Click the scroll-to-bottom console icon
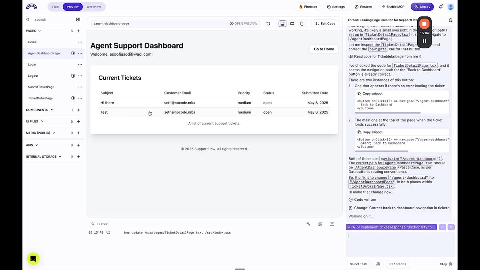 pyautogui.click(x=332, y=224)
